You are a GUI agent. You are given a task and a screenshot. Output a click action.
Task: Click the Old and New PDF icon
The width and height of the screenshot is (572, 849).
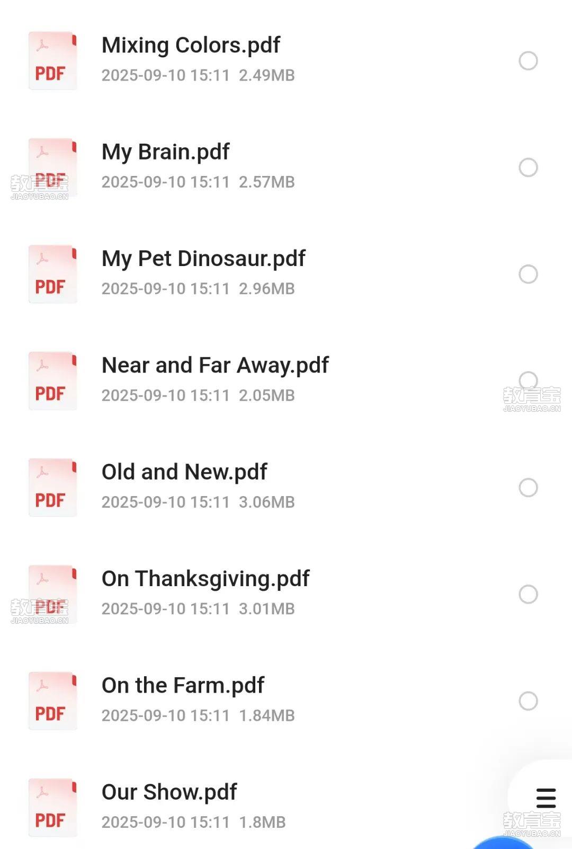pos(52,488)
